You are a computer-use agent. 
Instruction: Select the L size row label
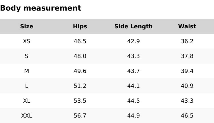pos(27,86)
